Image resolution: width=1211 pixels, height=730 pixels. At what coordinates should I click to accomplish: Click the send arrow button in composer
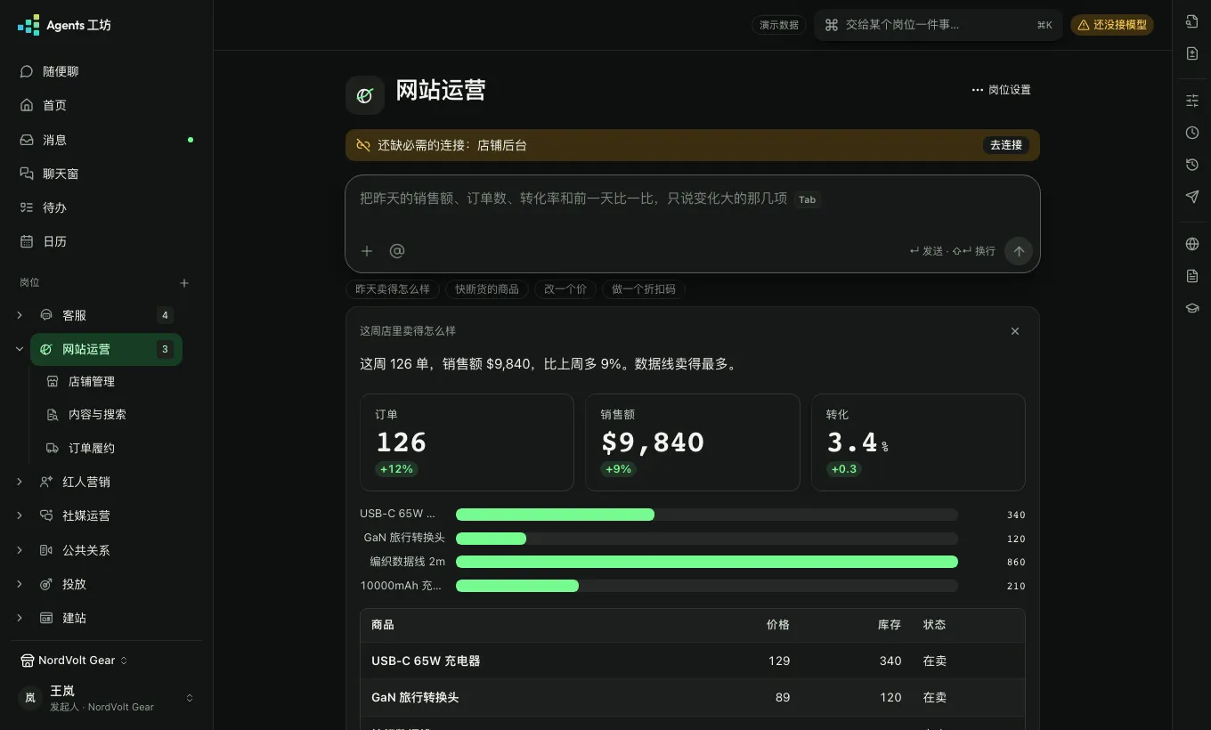tap(1019, 251)
